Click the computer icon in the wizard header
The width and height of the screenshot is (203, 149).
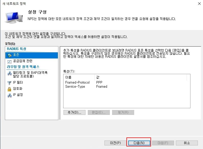tap(13, 17)
